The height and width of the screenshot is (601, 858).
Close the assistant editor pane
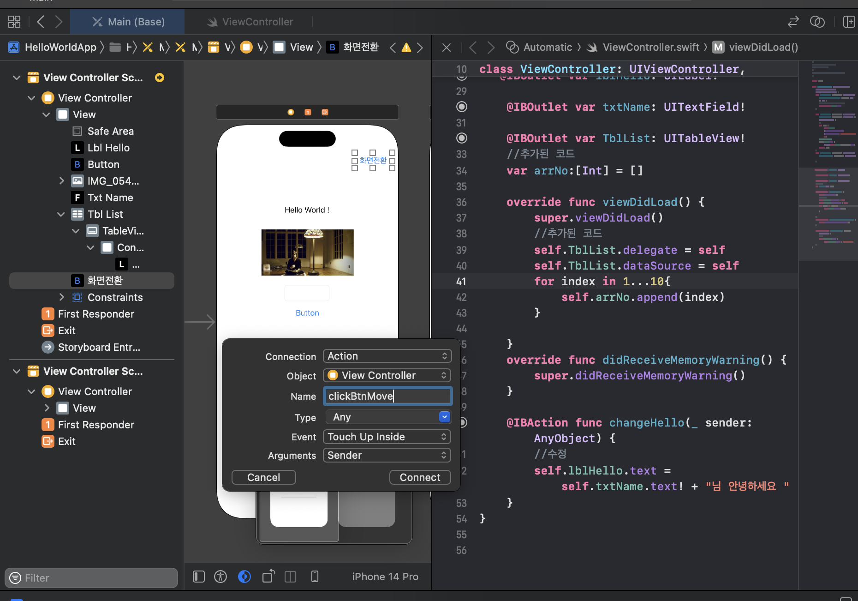[x=446, y=48]
